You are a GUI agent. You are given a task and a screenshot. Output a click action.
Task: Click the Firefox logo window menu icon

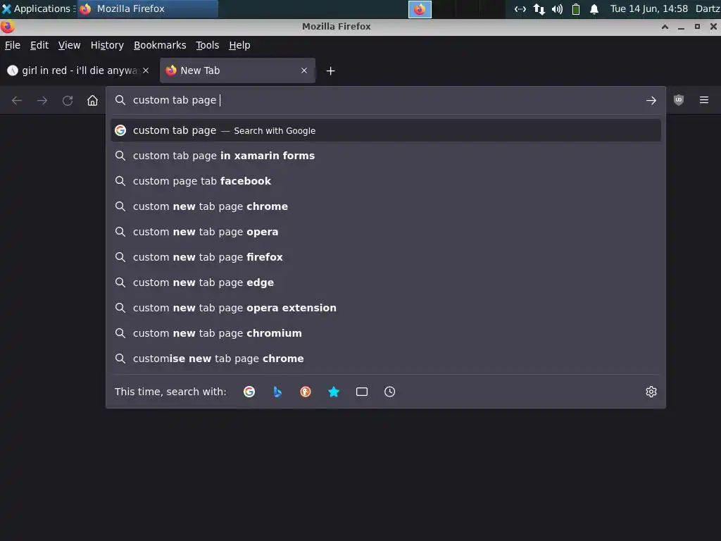tap(7, 27)
